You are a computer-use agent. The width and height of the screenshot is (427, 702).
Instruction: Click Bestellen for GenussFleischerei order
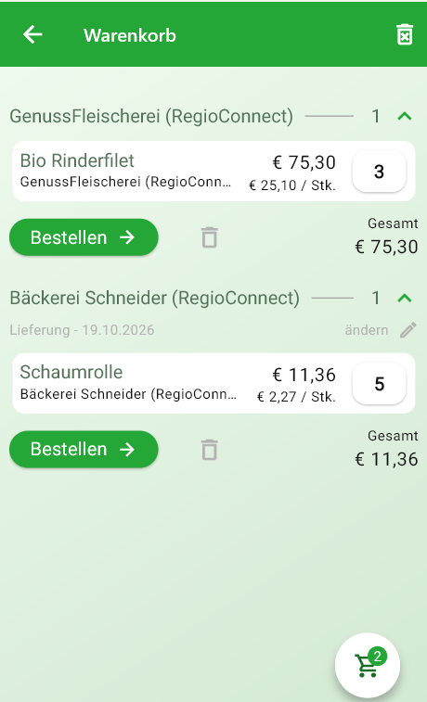[x=84, y=237]
